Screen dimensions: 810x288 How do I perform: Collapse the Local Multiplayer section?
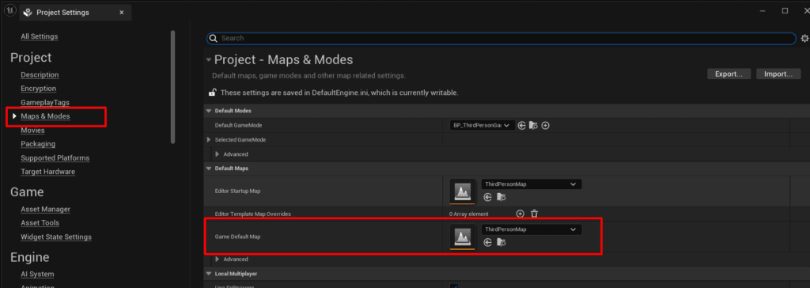[209, 274]
